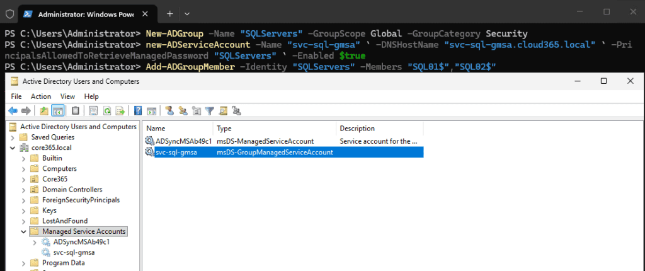This screenshot has height=271, width=645.
Task: Sort list by Name column header
Action: (178, 129)
